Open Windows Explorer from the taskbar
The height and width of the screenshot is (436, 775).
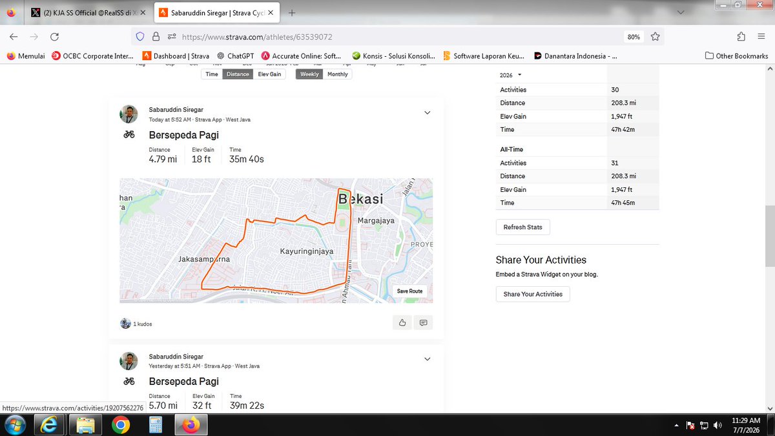pos(85,425)
